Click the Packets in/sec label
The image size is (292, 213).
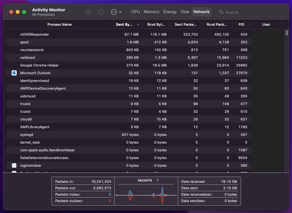[x=68, y=194]
